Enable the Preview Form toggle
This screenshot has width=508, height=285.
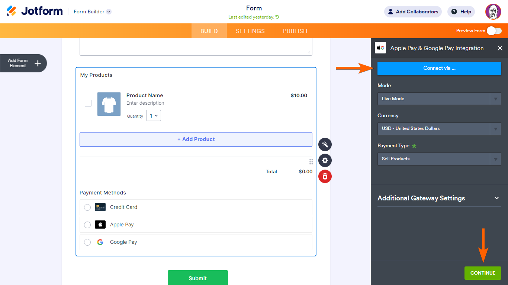pyautogui.click(x=494, y=31)
